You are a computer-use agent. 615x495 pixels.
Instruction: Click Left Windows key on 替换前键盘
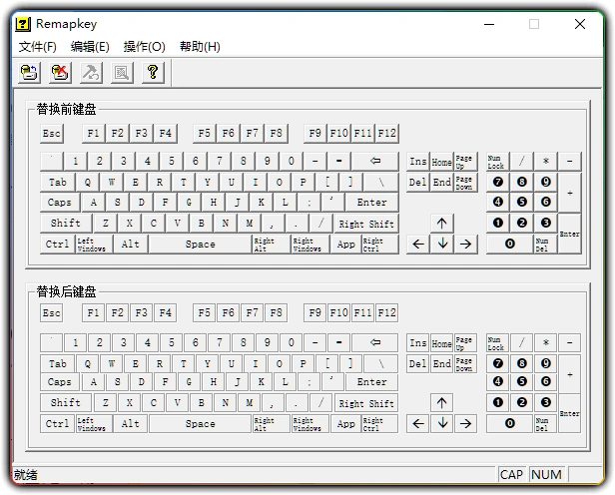click(94, 245)
